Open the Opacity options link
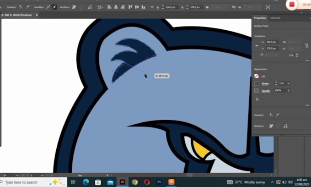Screen dimensions: 311x187 point(266,91)
